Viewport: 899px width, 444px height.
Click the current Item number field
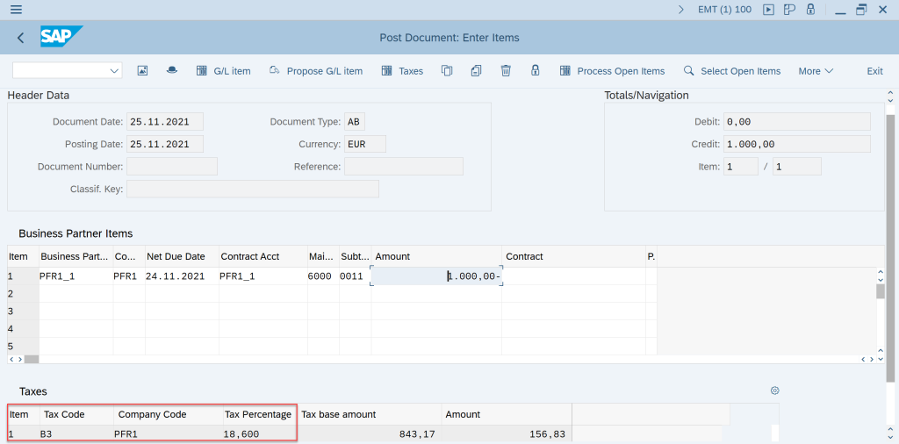pyautogui.click(x=741, y=167)
